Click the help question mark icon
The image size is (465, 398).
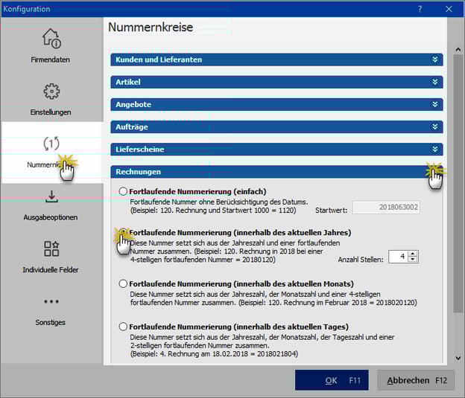[x=420, y=9]
